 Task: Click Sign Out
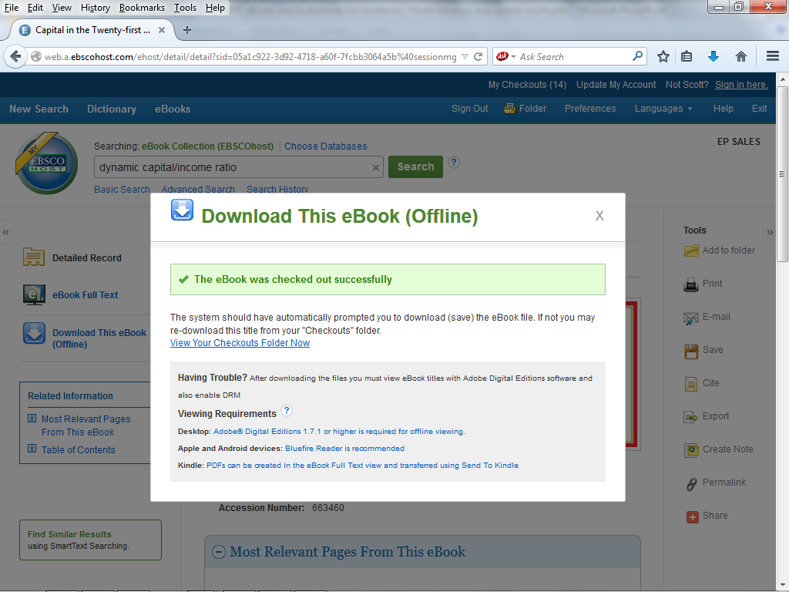tap(469, 109)
